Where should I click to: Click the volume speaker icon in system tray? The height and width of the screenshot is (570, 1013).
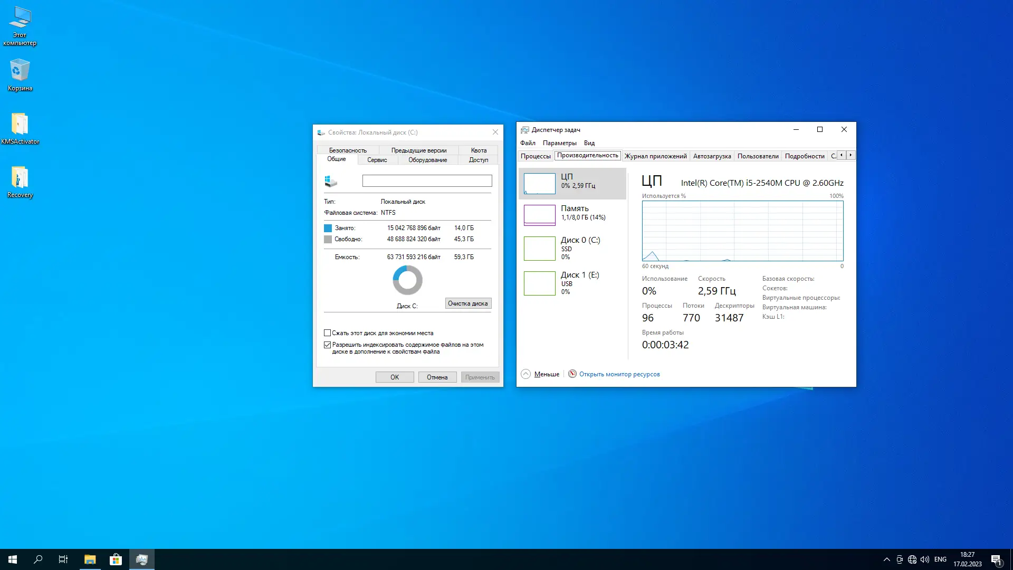coord(925,559)
